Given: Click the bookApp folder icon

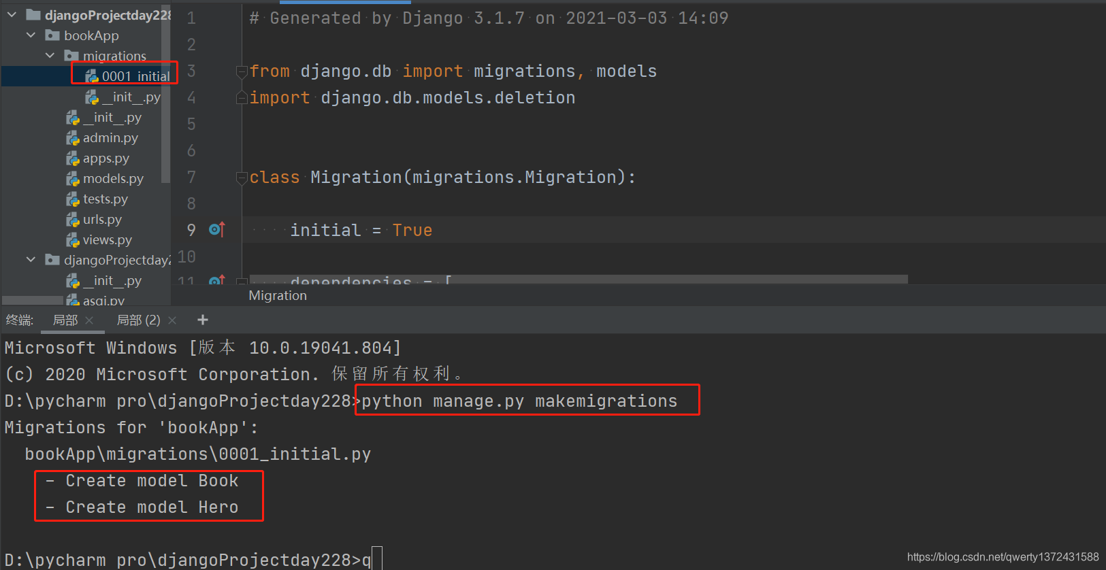Looking at the screenshot, I should [52, 35].
